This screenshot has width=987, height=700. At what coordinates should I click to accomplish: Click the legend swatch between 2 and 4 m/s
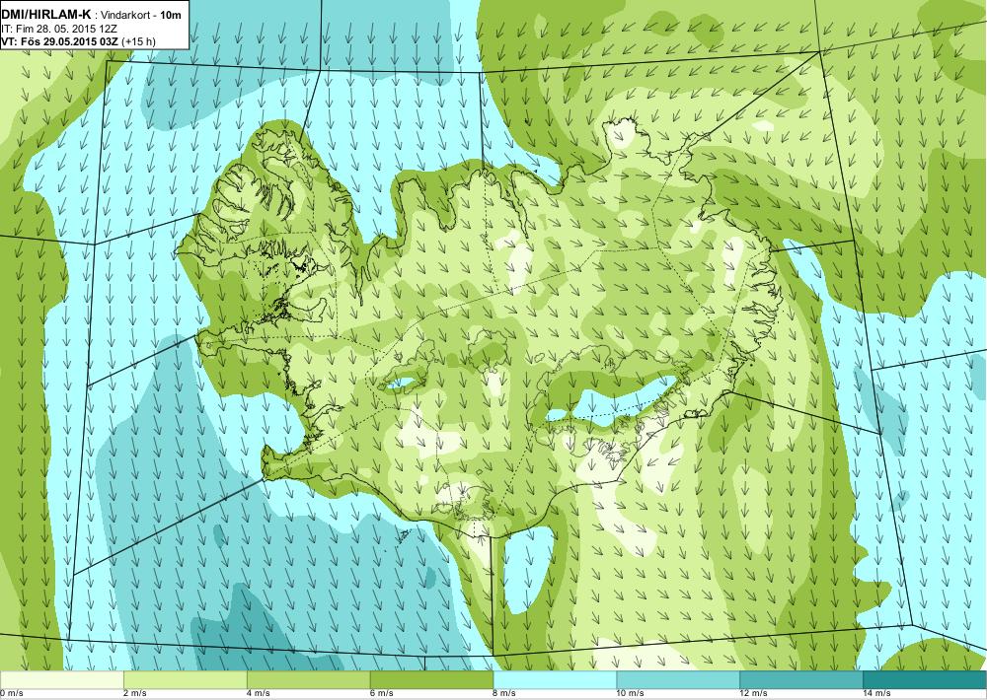point(186,680)
